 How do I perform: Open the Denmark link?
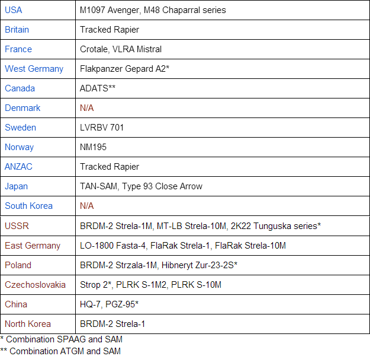(22, 108)
